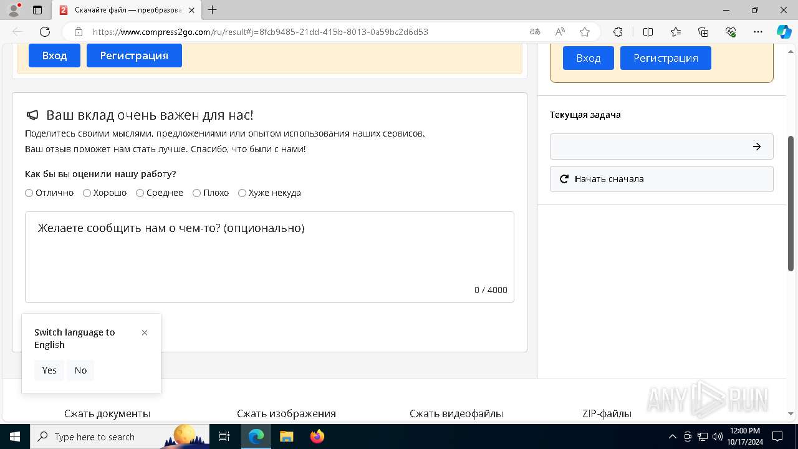Open Сжать документы footer link
Image resolution: width=798 pixels, height=449 pixels.
107,413
